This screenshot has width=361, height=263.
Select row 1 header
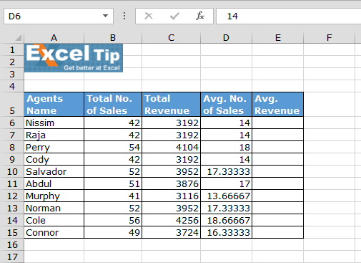point(12,49)
